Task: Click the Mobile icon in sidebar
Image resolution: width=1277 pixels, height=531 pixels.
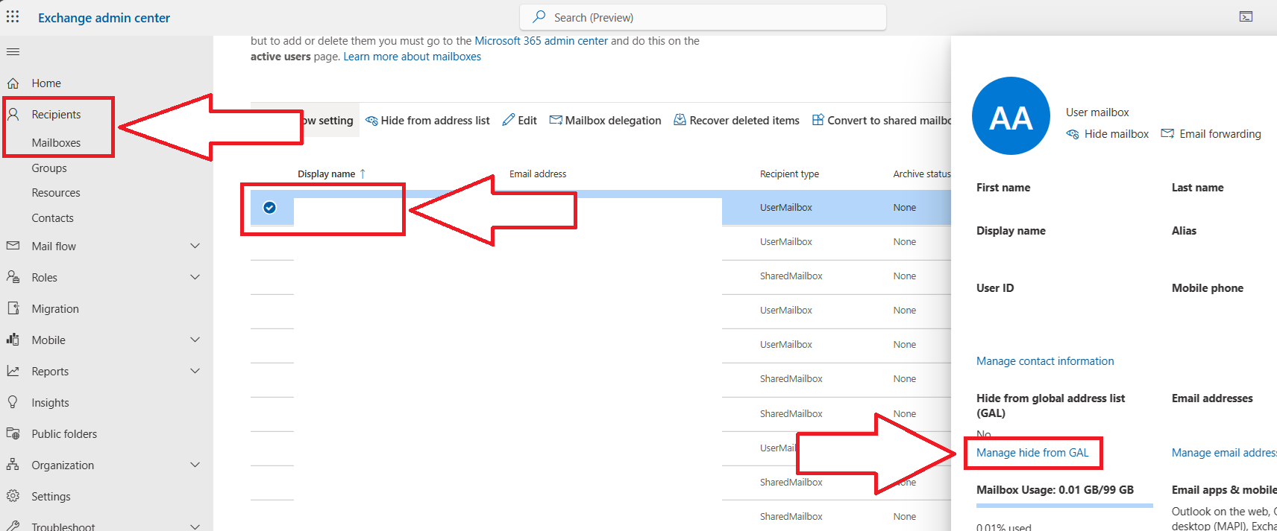Action: [13, 340]
